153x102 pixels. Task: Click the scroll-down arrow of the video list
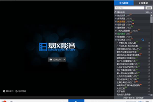click(x=151, y=95)
